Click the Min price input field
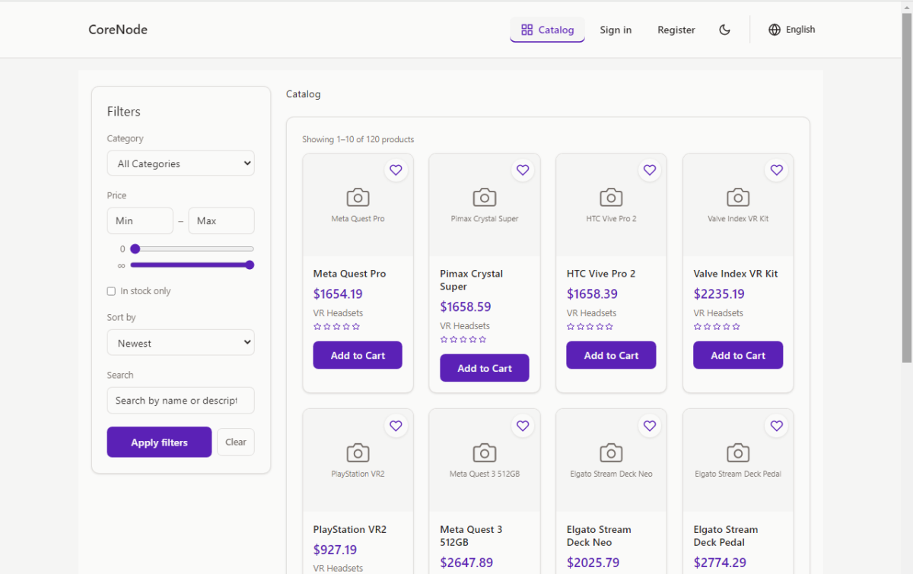913x574 pixels. (x=140, y=221)
